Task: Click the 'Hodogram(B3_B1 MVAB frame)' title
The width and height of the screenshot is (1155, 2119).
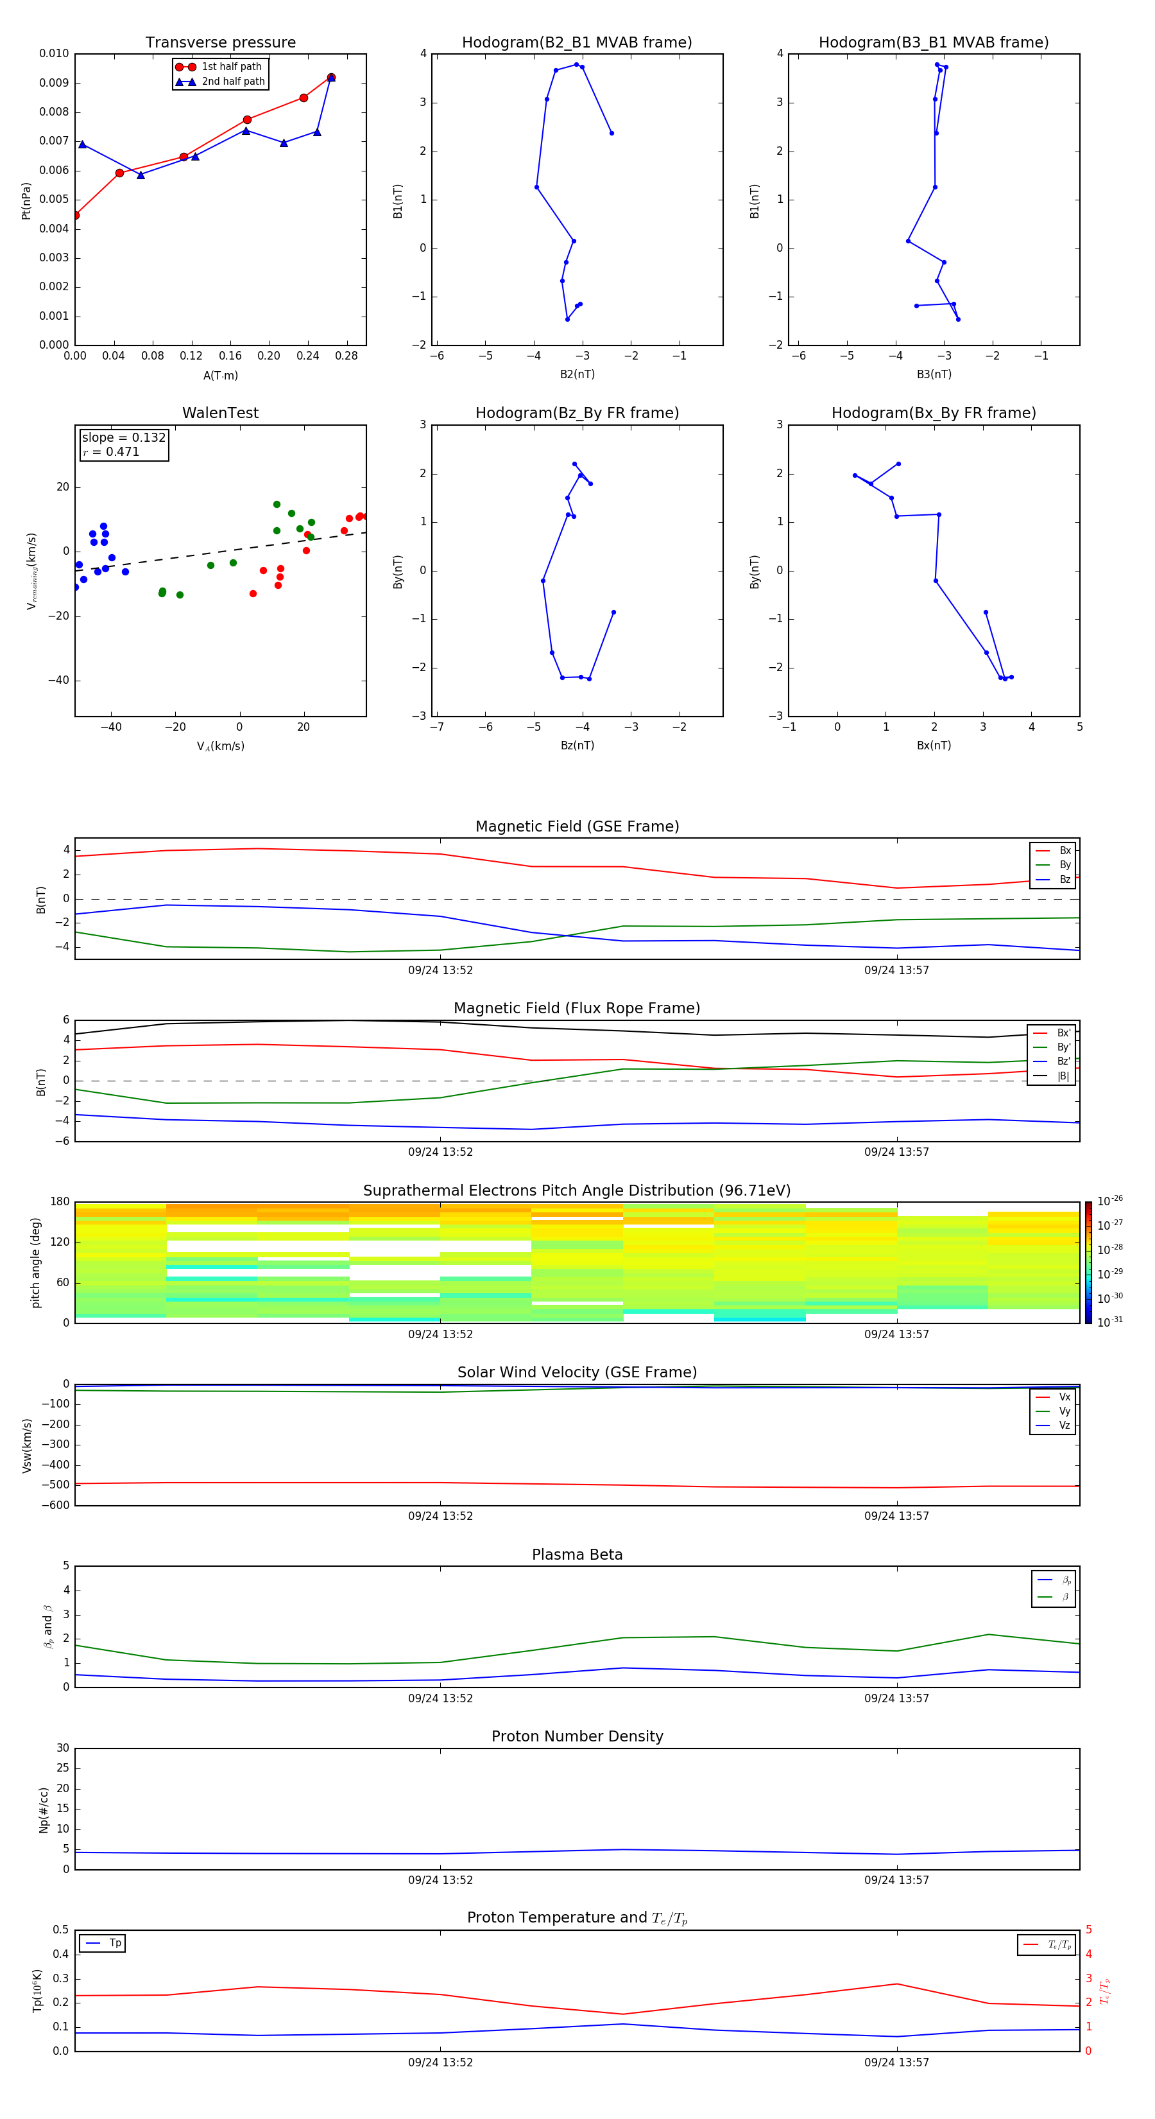Action: [x=934, y=43]
